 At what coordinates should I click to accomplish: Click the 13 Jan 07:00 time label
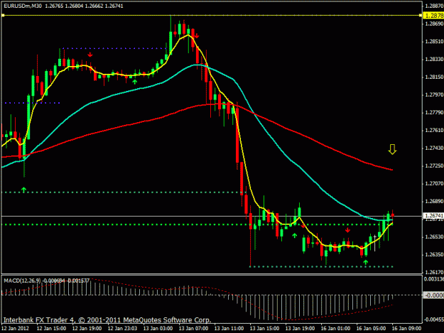coord(194,329)
